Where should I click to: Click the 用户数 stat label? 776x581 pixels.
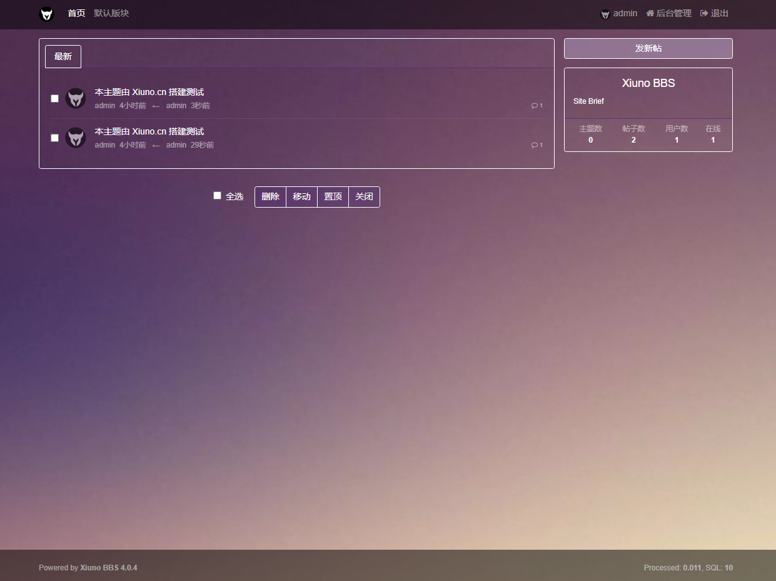coord(677,129)
